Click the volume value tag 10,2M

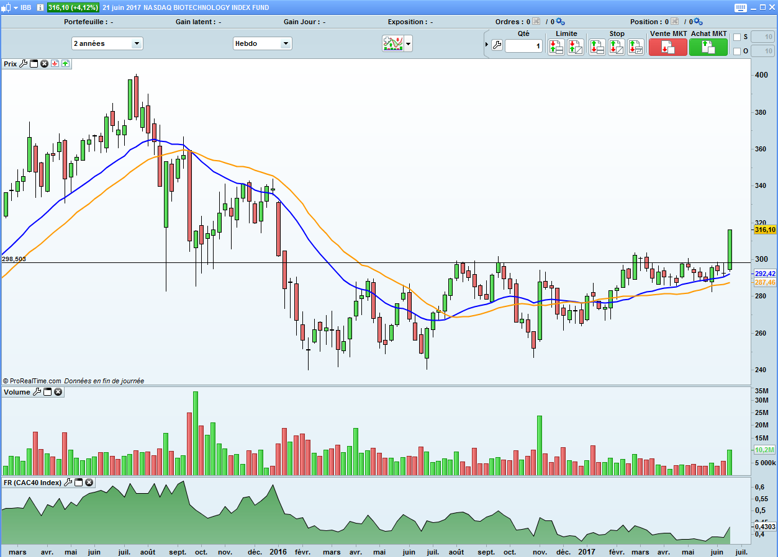(x=764, y=450)
